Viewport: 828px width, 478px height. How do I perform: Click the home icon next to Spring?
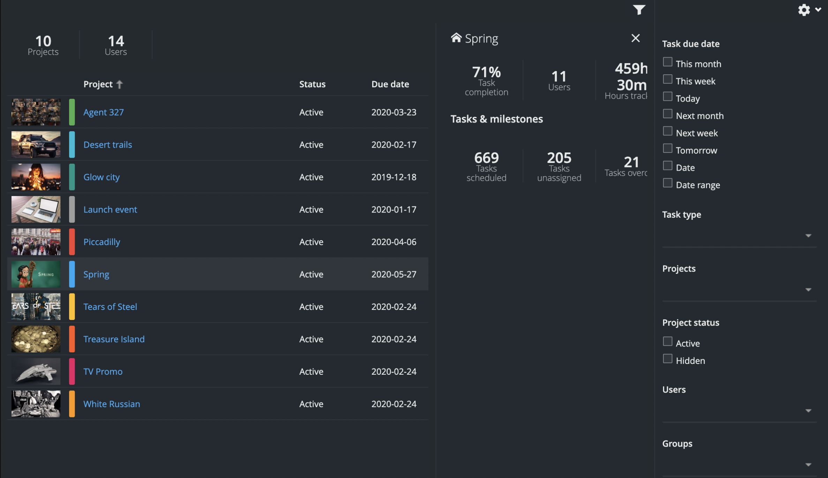(456, 38)
